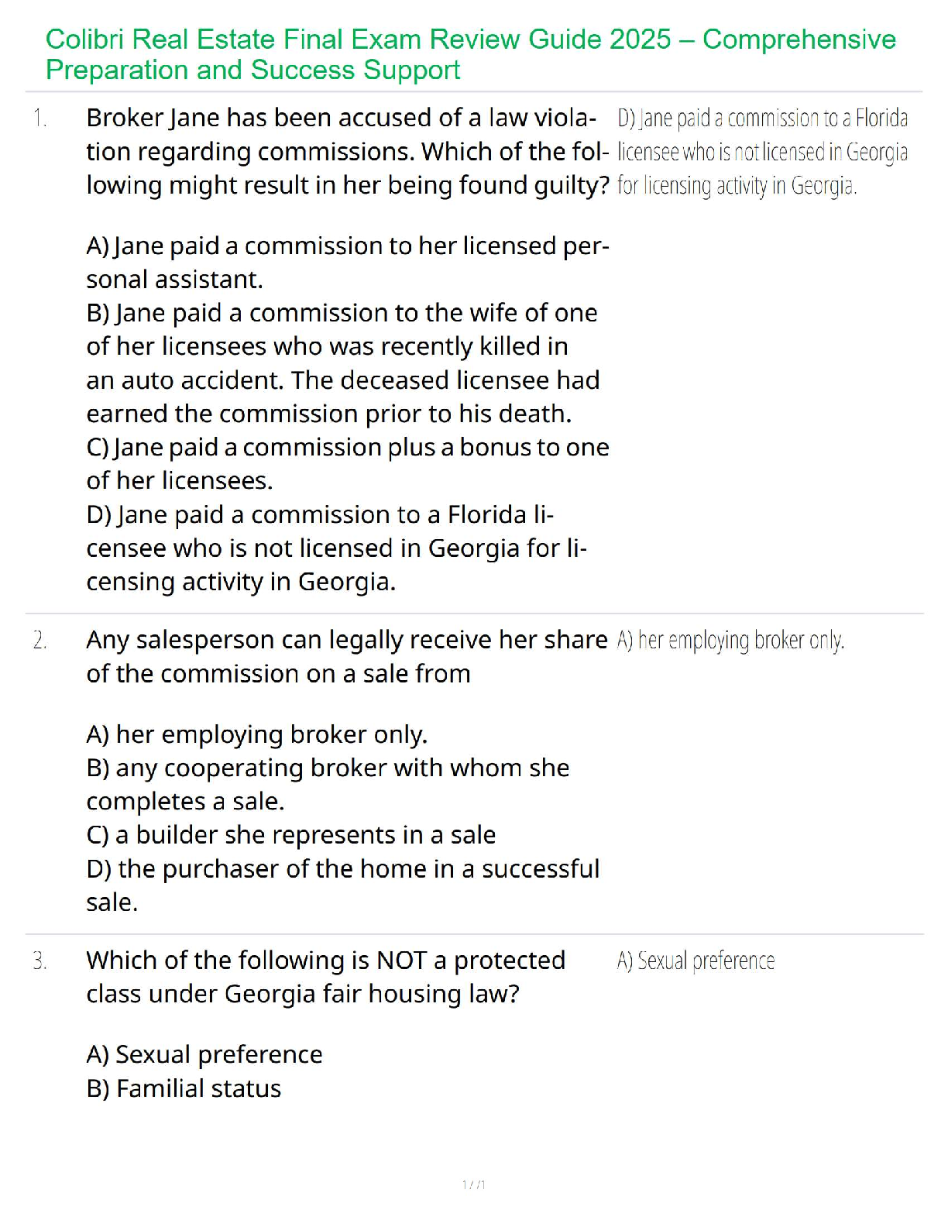Select option B about any cooperating broker
This screenshot has height=1227, width=948.
tap(328, 784)
